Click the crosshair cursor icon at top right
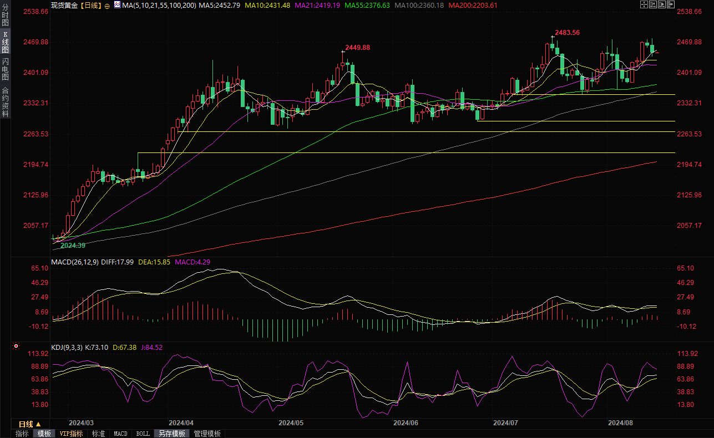The image size is (714, 438). 644,5
